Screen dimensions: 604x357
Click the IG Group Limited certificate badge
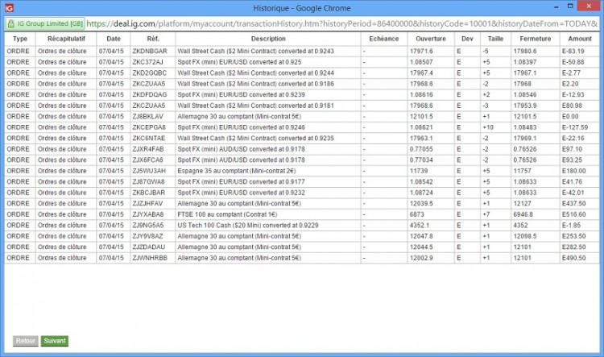pyautogui.click(x=45, y=23)
